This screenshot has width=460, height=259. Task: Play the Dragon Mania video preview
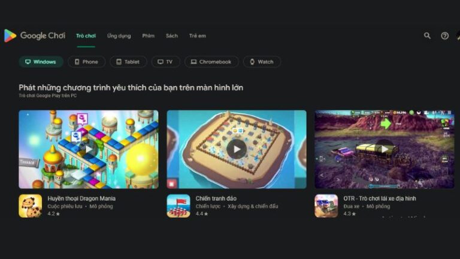(89, 149)
